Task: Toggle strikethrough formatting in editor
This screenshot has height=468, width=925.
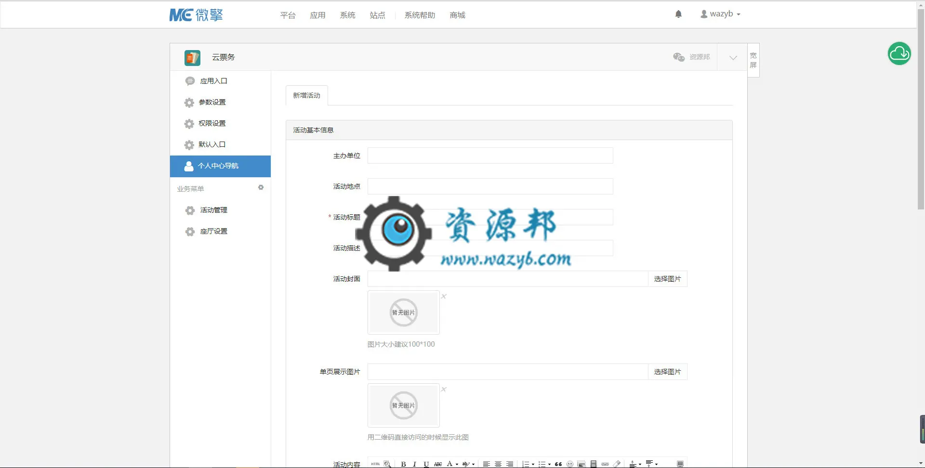Action: click(x=437, y=464)
